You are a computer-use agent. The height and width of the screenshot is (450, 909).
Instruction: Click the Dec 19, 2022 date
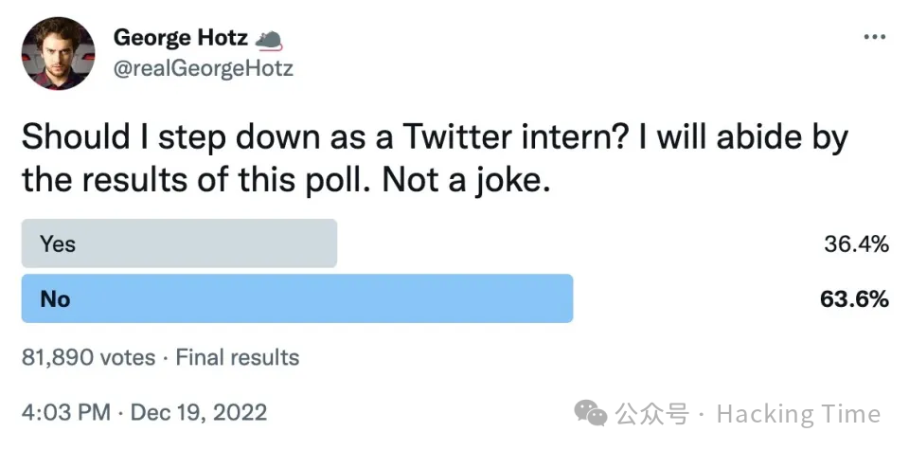[198, 413]
